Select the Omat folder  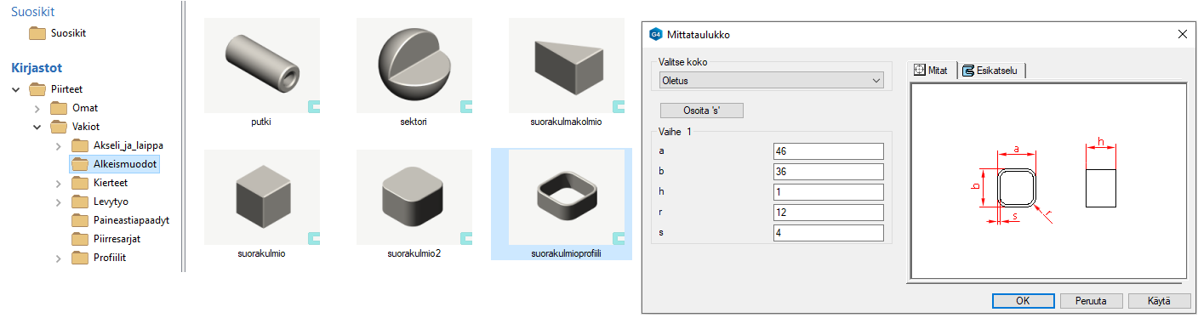click(x=74, y=107)
